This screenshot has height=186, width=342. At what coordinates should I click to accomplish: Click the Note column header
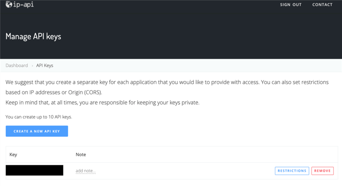coord(81,155)
